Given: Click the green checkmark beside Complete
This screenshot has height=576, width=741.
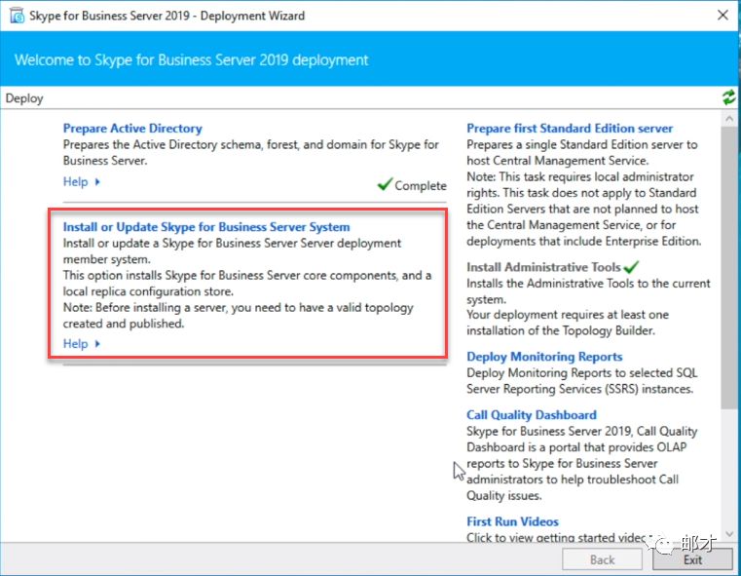Looking at the screenshot, I should pyautogui.click(x=384, y=185).
